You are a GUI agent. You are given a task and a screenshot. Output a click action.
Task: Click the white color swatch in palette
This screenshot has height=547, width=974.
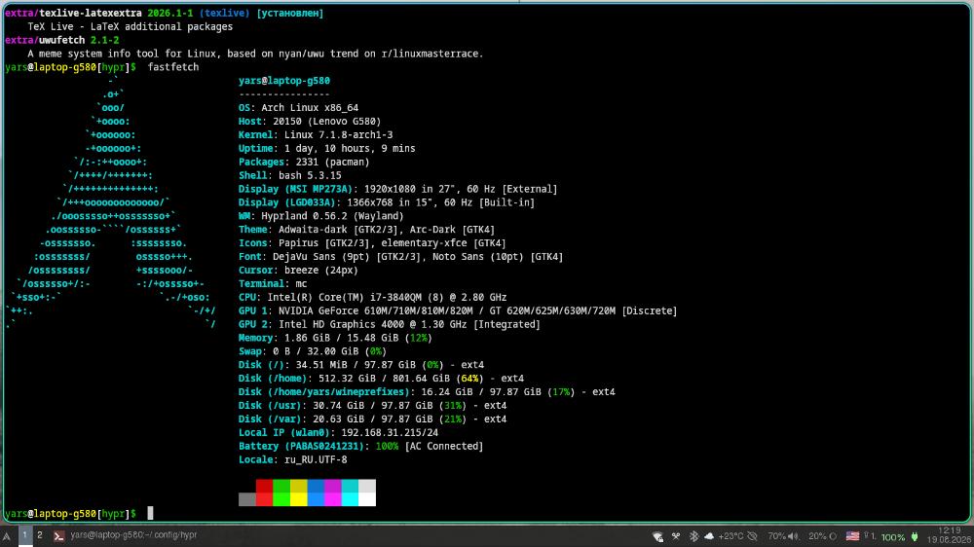pyautogui.click(x=367, y=492)
